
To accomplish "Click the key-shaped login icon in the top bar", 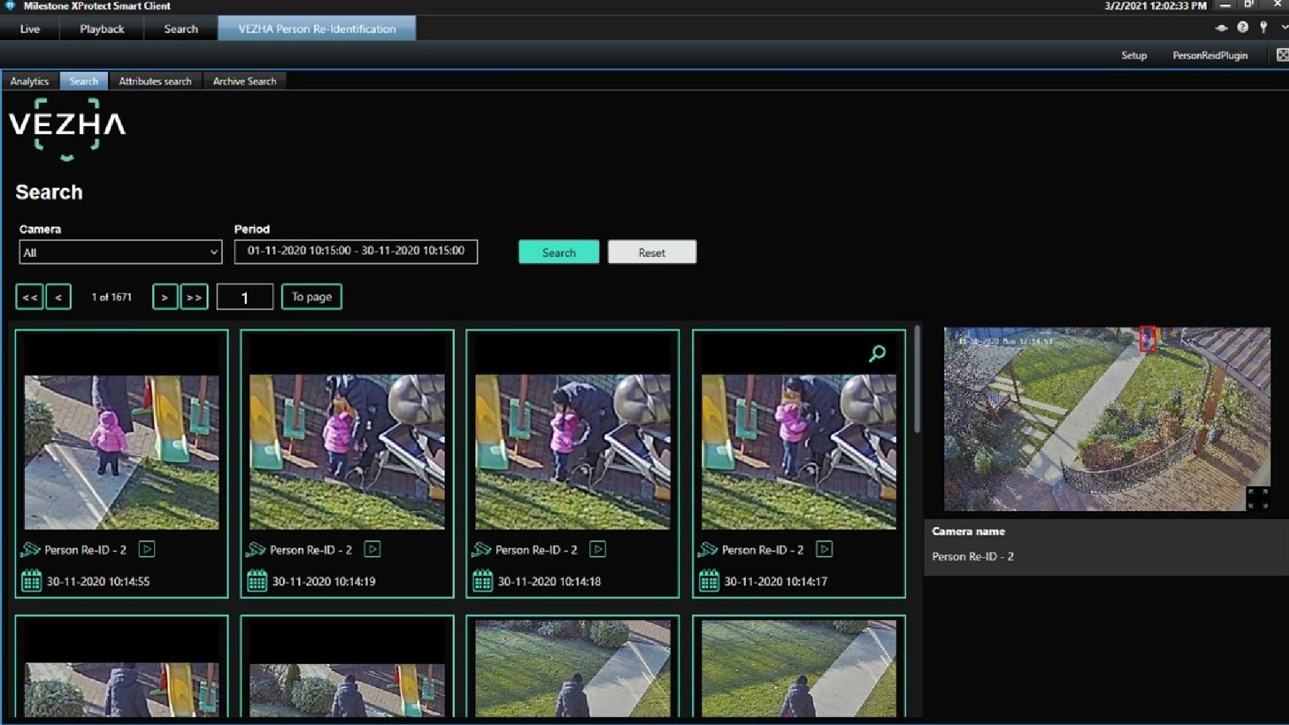I will pyautogui.click(x=1263, y=28).
